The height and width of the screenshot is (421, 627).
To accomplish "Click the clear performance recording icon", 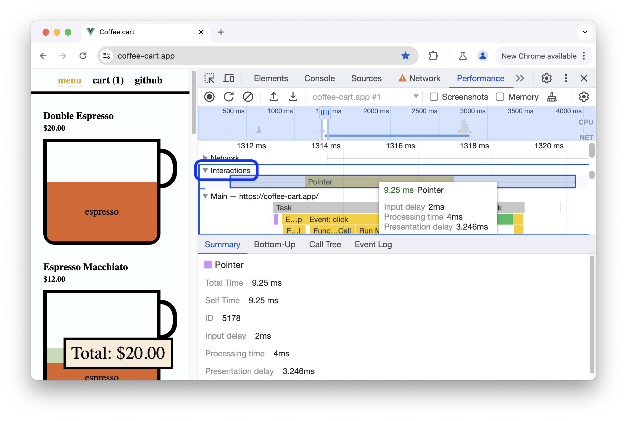I will coord(247,97).
